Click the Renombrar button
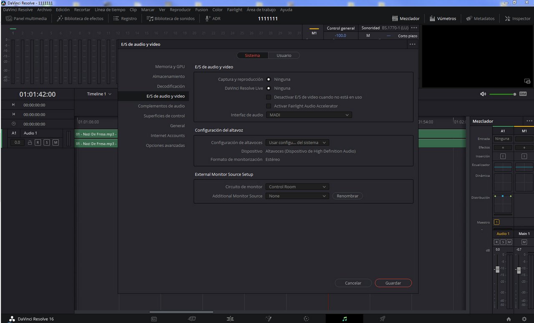The image size is (534, 323). click(348, 196)
